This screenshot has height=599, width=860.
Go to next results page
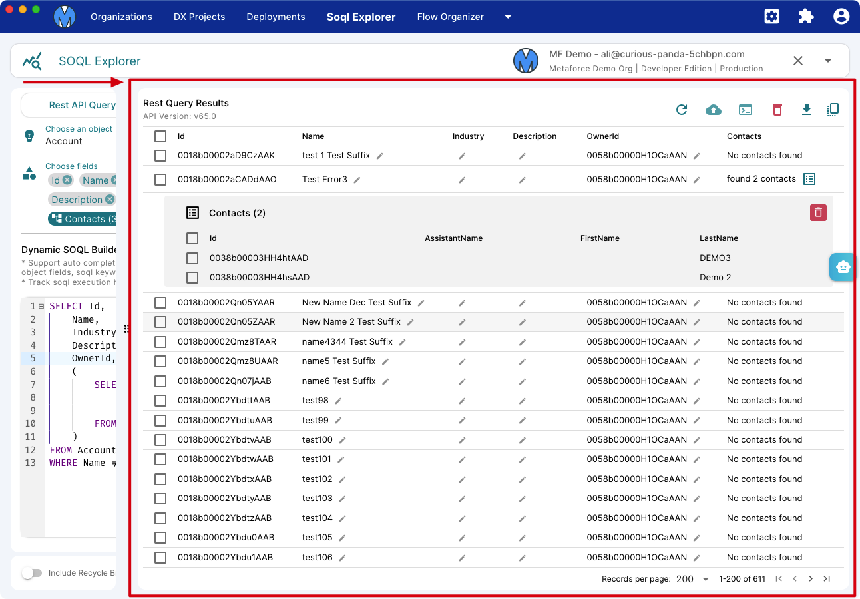coord(811,579)
